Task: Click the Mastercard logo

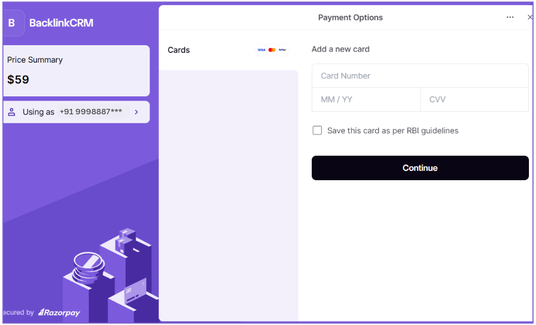Action: pos(272,50)
